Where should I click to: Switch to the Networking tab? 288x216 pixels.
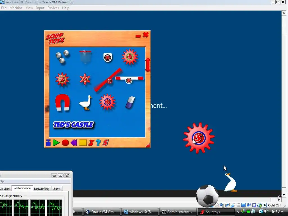click(42, 189)
